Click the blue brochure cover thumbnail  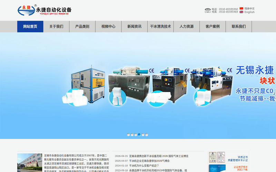point(217,168)
